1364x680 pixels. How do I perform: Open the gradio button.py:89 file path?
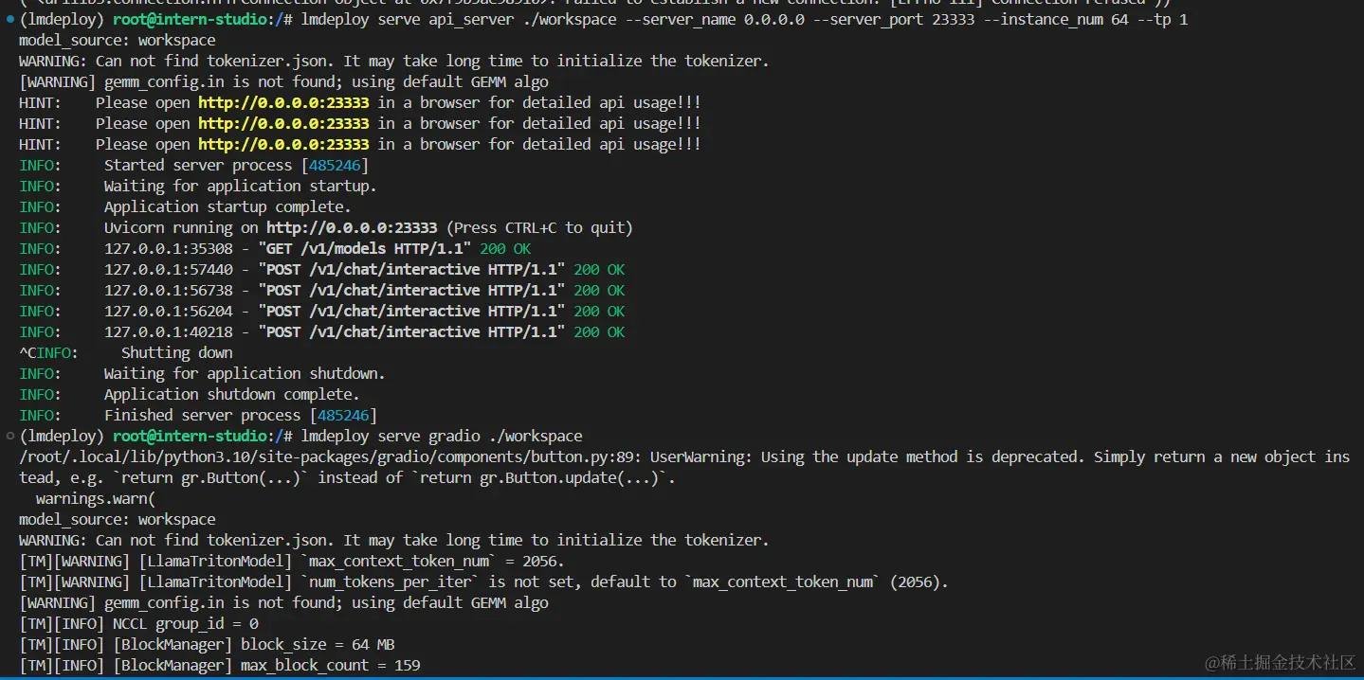click(x=330, y=456)
